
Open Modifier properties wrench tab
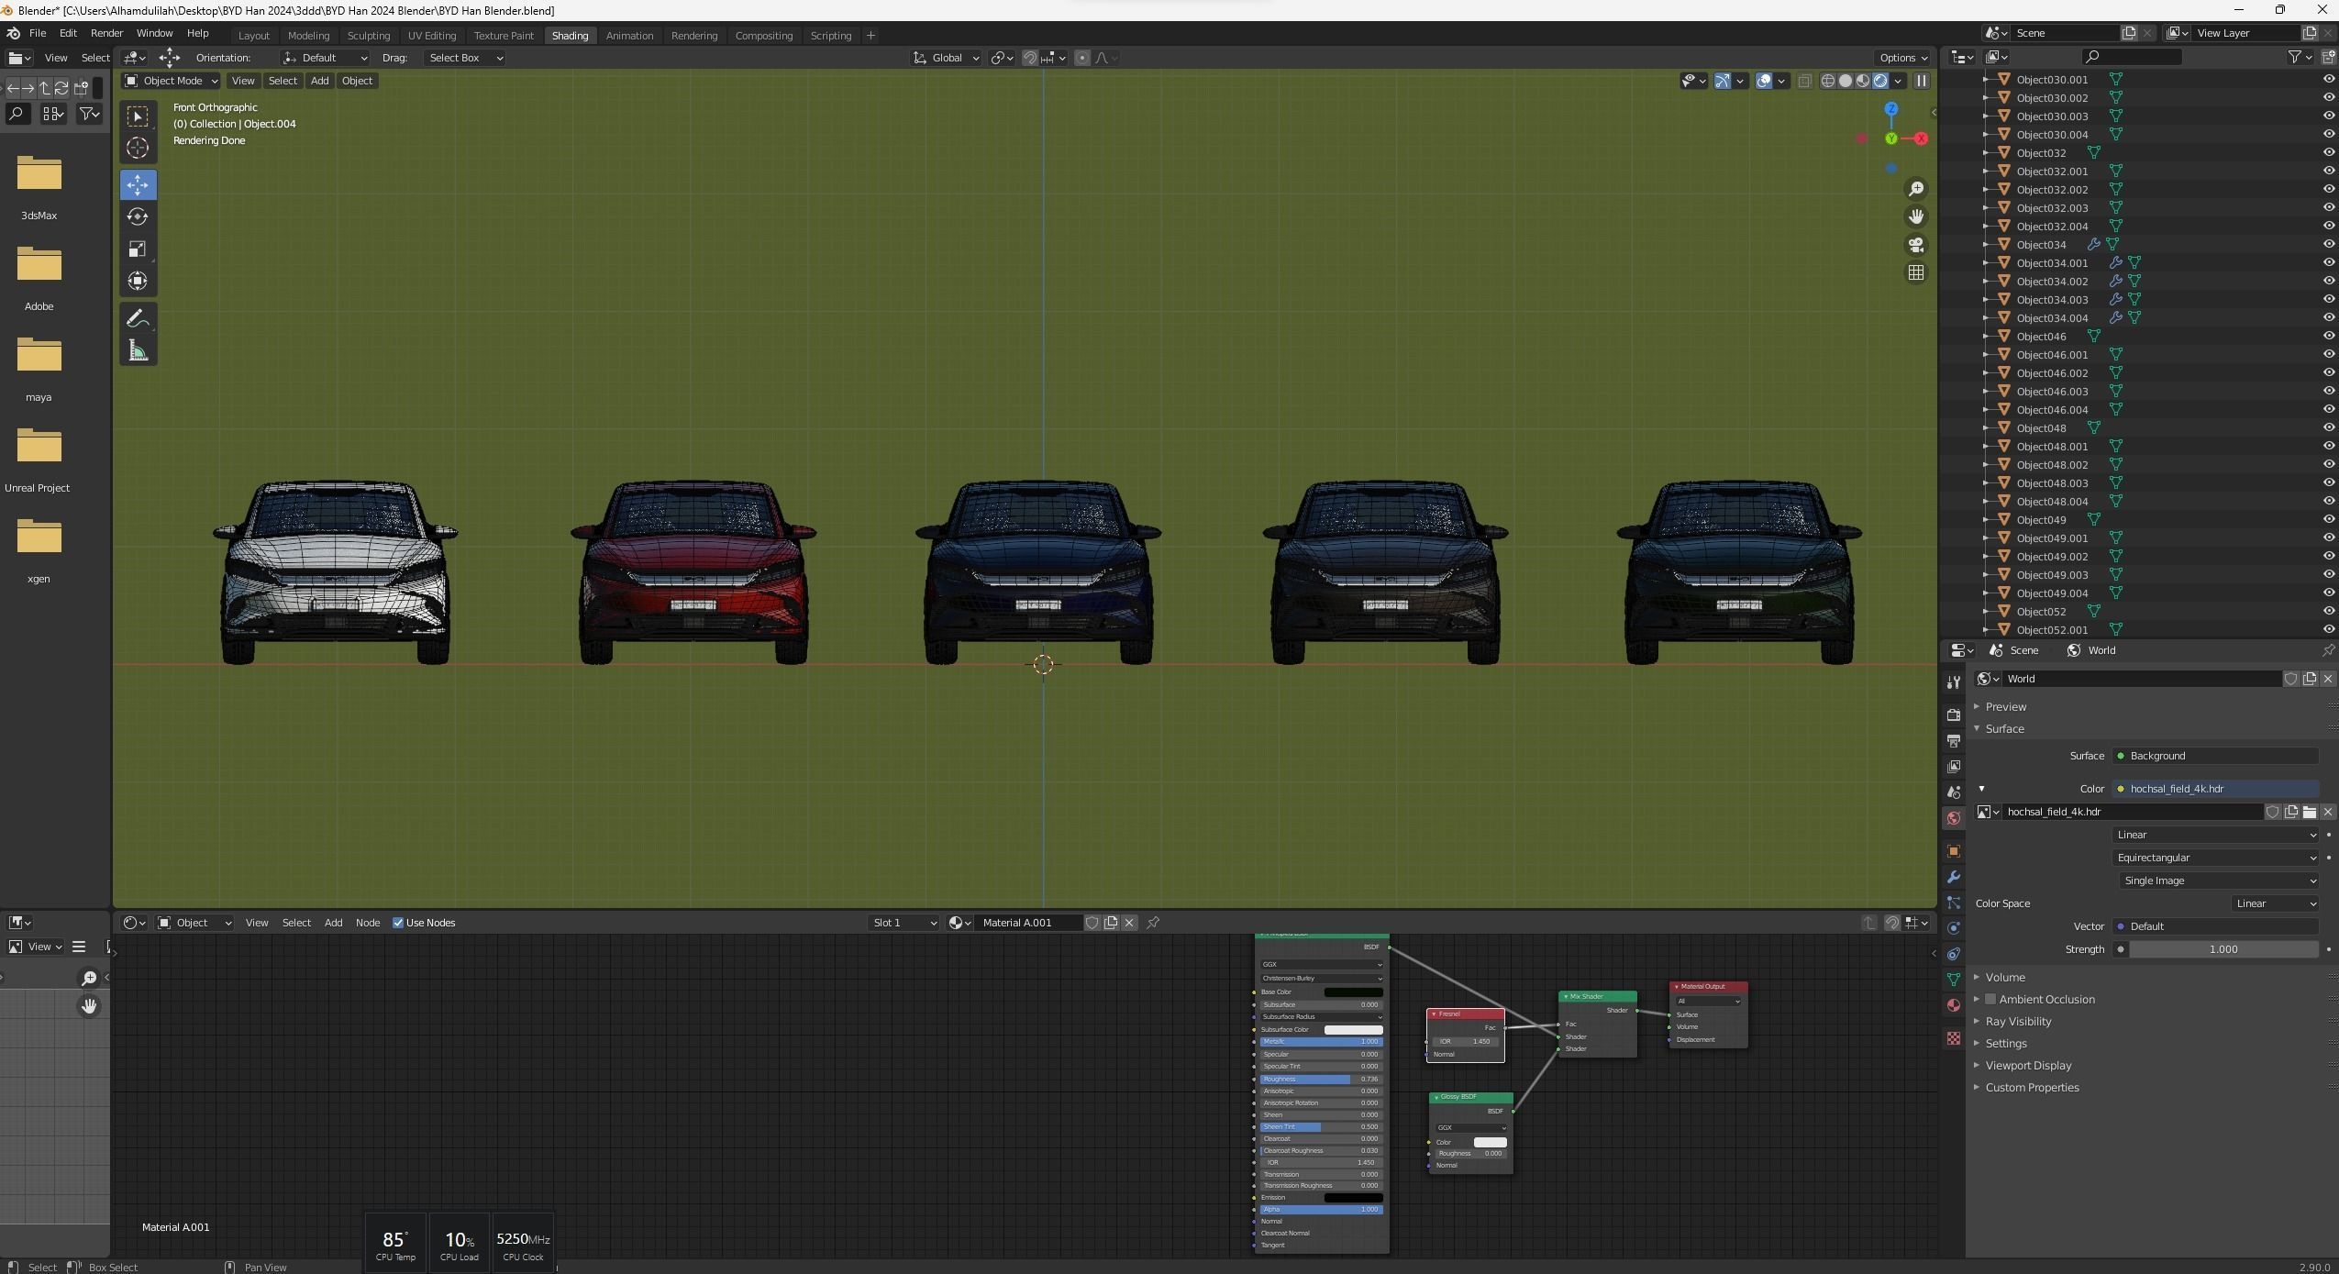(1954, 877)
